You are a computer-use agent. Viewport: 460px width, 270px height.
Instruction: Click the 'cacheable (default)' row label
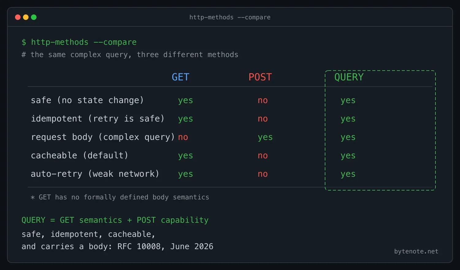(x=80, y=156)
